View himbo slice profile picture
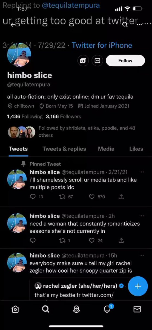 coord(19,55)
